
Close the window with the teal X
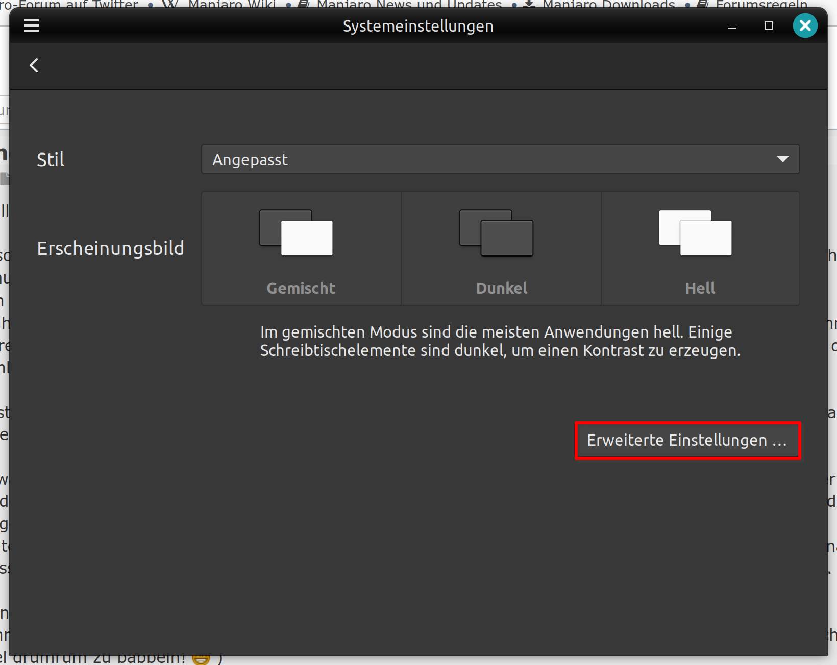coord(805,25)
